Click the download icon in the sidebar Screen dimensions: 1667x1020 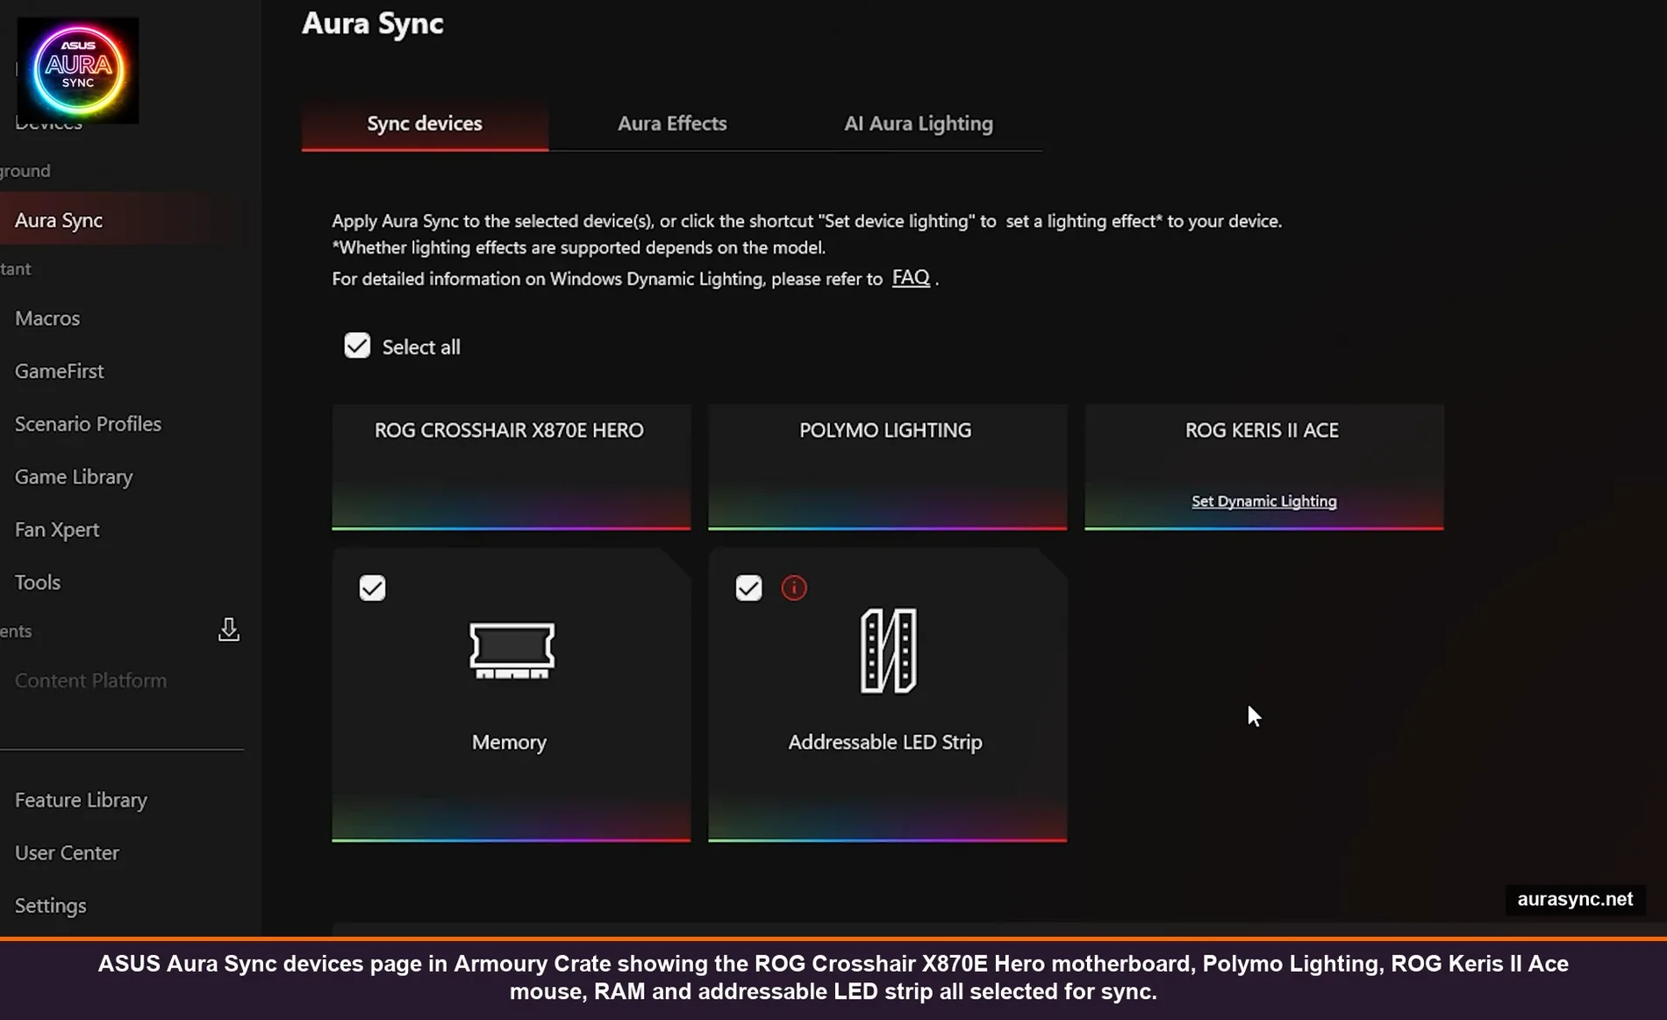click(228, 630)
